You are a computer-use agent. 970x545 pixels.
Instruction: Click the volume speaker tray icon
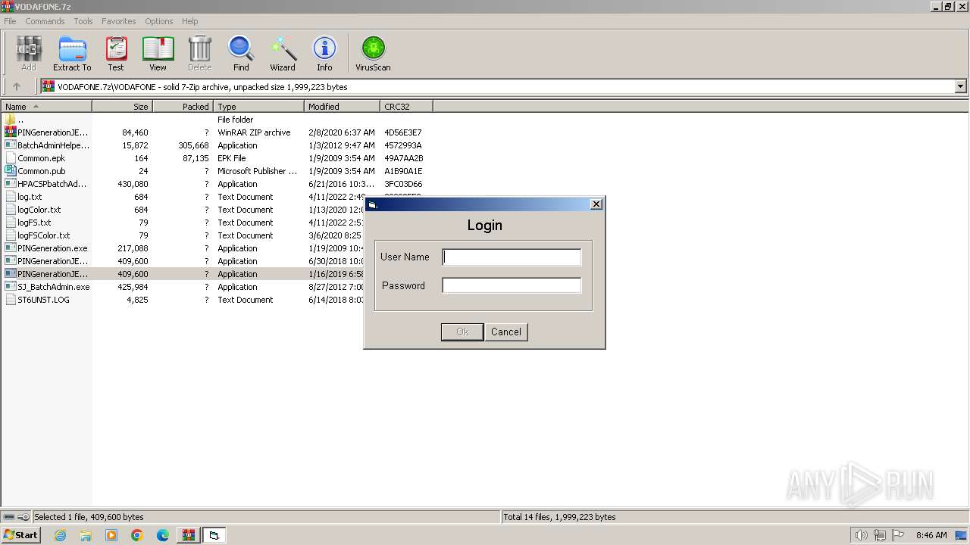point(861,535)
